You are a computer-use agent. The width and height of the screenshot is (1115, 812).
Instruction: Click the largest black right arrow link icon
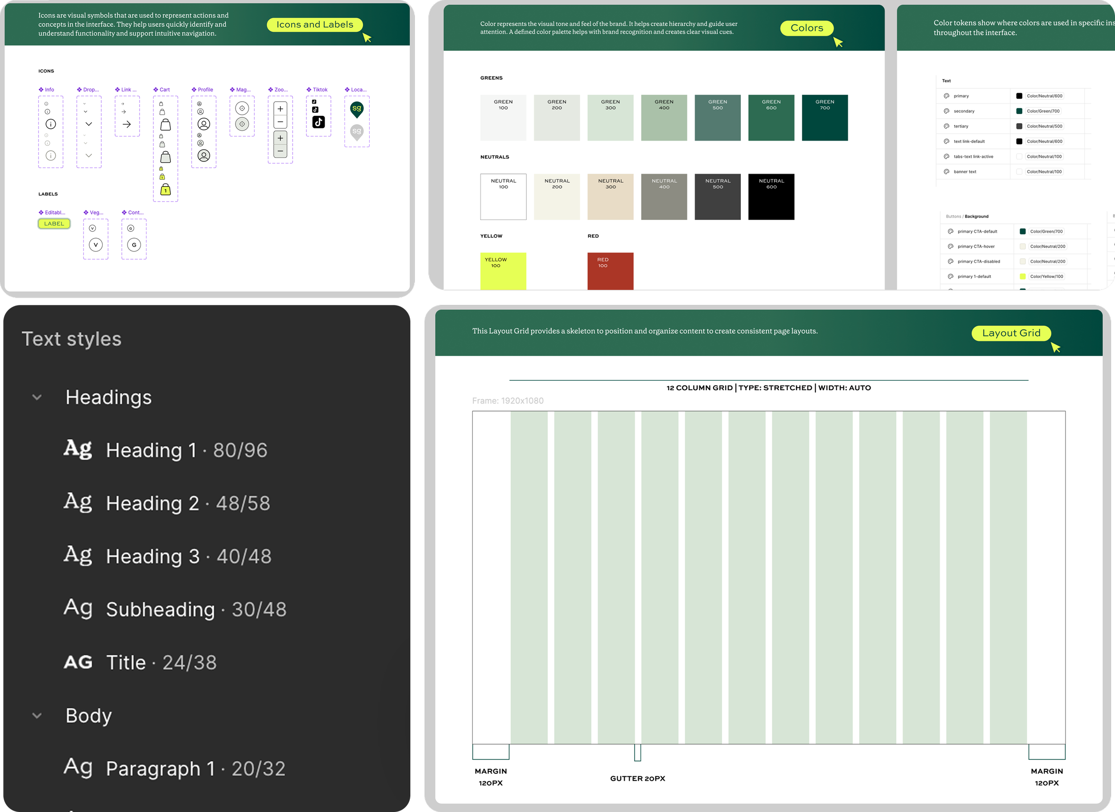(127, 124)
